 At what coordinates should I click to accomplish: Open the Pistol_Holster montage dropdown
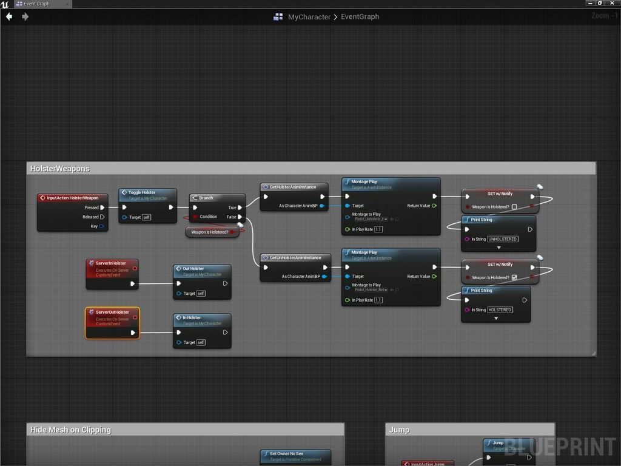pos(385,290)
